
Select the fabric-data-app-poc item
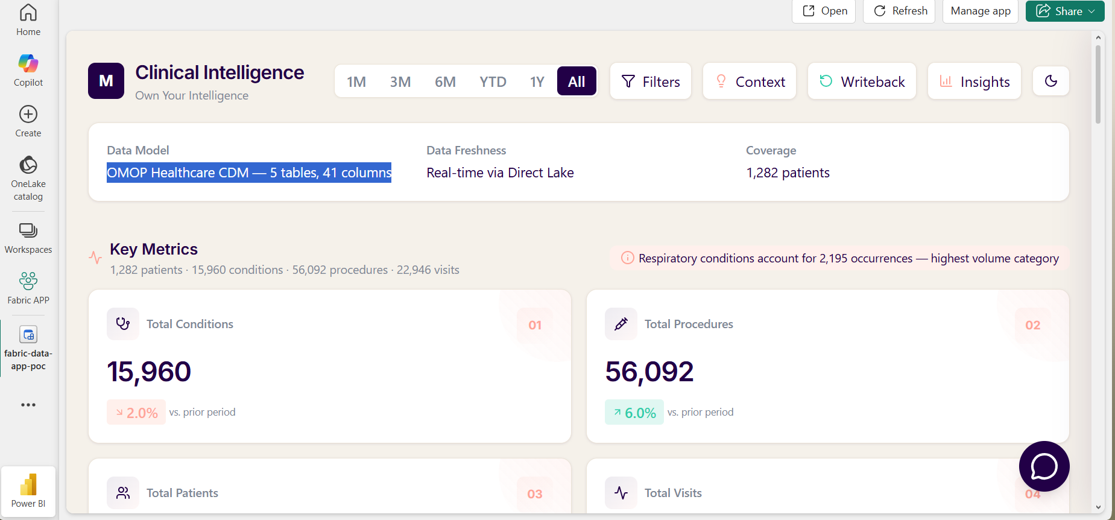pos(28,349)
